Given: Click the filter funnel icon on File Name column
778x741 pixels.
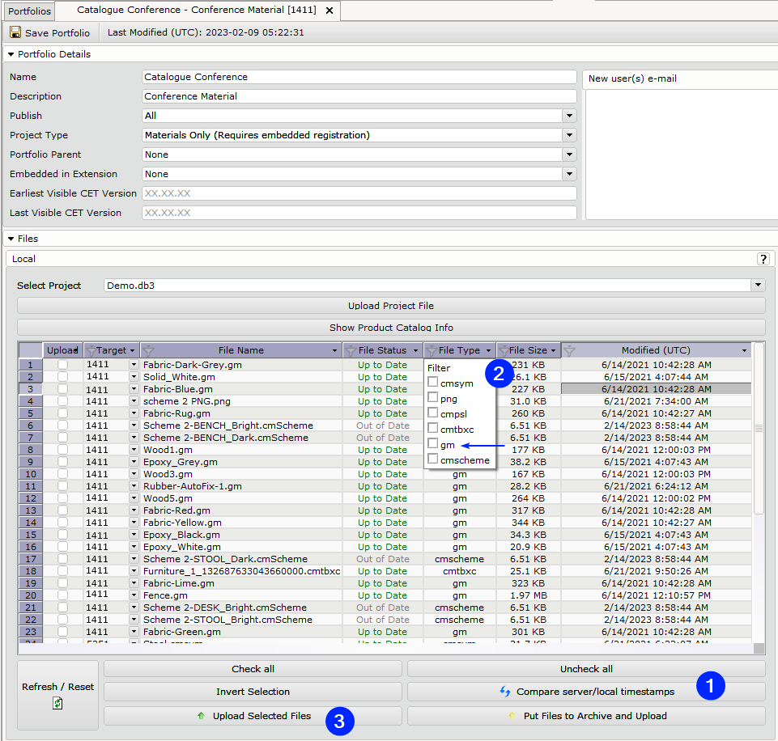Looking at the screenshot, I should 148,350.
